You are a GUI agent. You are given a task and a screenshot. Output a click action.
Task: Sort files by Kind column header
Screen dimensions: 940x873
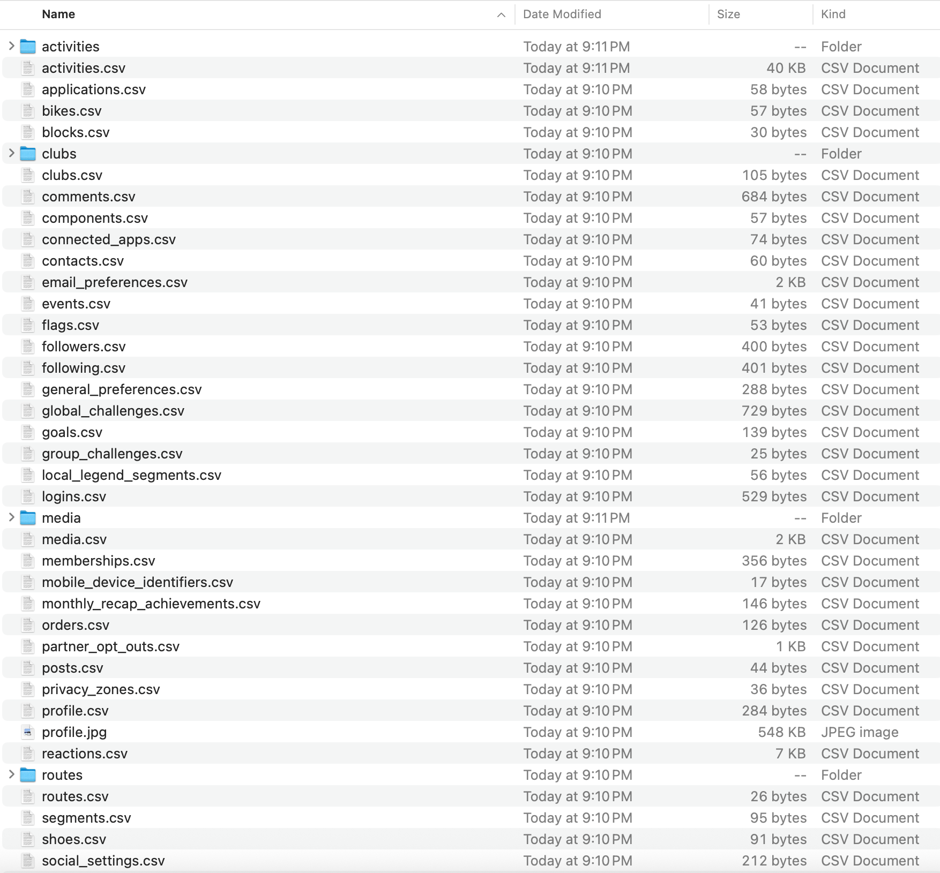[x=833, y=14]
